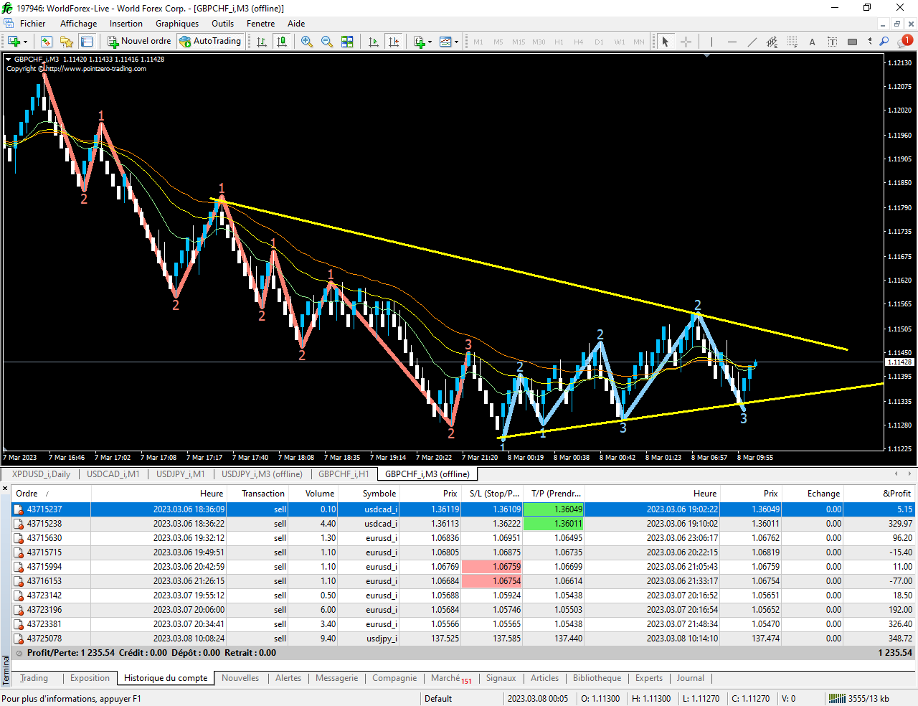
Task: Select the H4 timeframe button
Action: 579,42
